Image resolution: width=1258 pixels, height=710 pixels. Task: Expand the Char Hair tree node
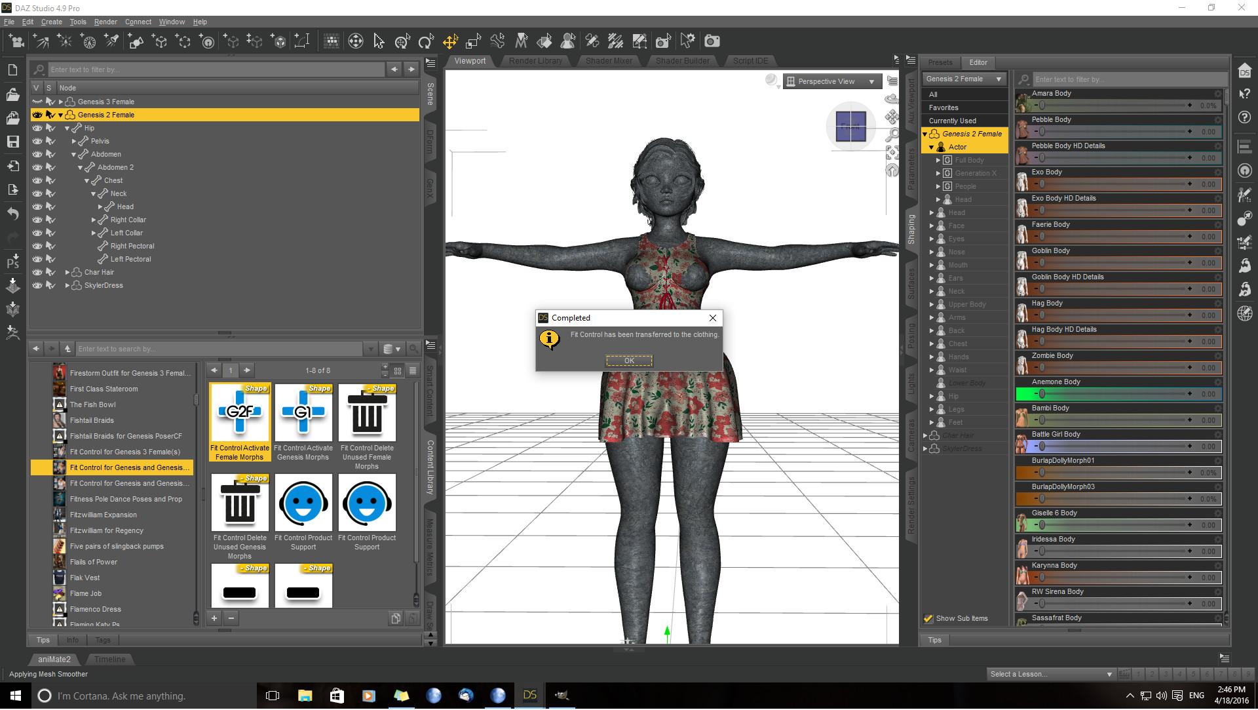pyautogui.click(x=67, y=272)
